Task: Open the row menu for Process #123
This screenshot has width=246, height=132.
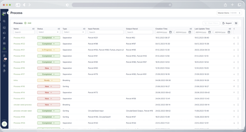Action: [x=238, y=38]
